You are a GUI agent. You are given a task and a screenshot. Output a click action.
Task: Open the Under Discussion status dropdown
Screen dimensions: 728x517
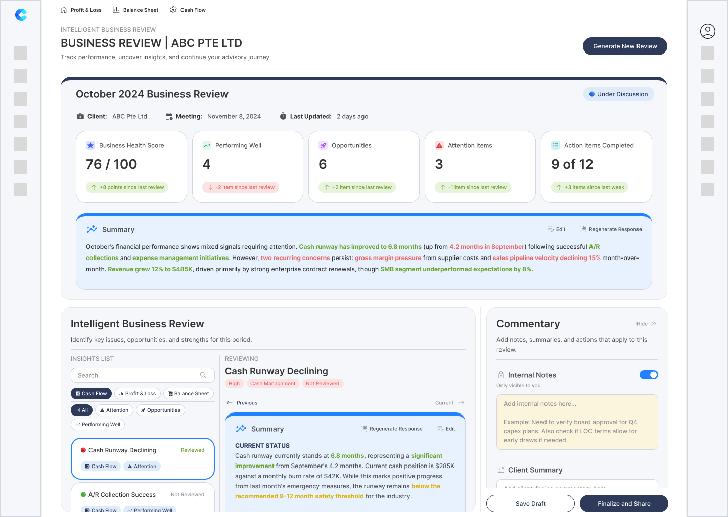click(619, 94)
